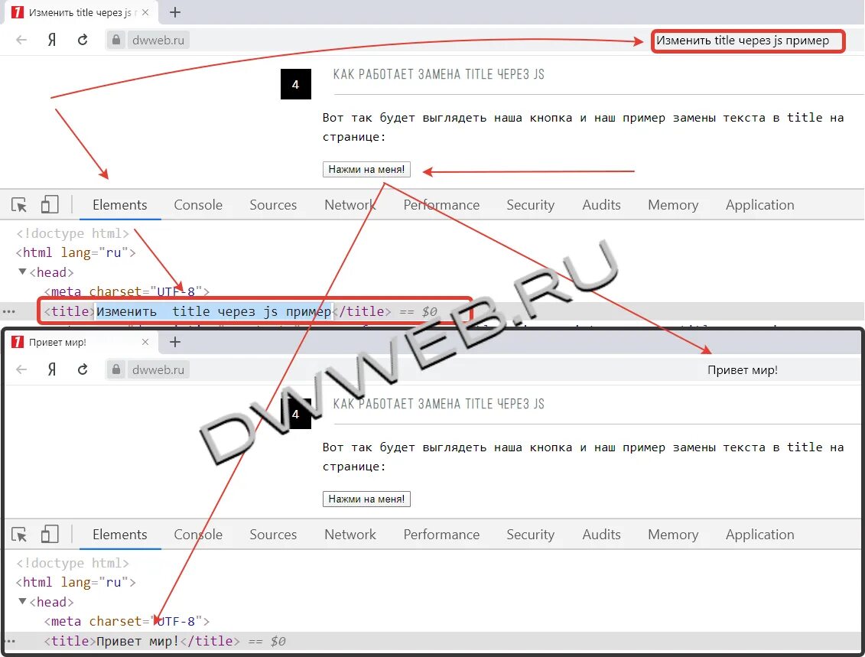This screenshot has width=865, height=657.
Task: Collapse the head node in lower DevTools
Action: point(23,601)
